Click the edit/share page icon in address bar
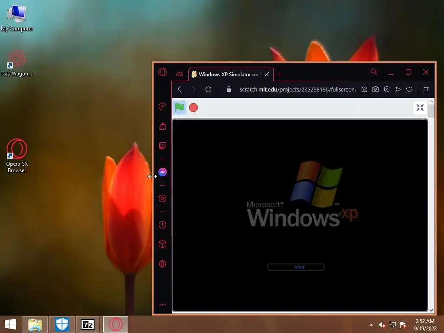Image resolution: width=444 pixels, height=333 pixels. click(364, 89)
